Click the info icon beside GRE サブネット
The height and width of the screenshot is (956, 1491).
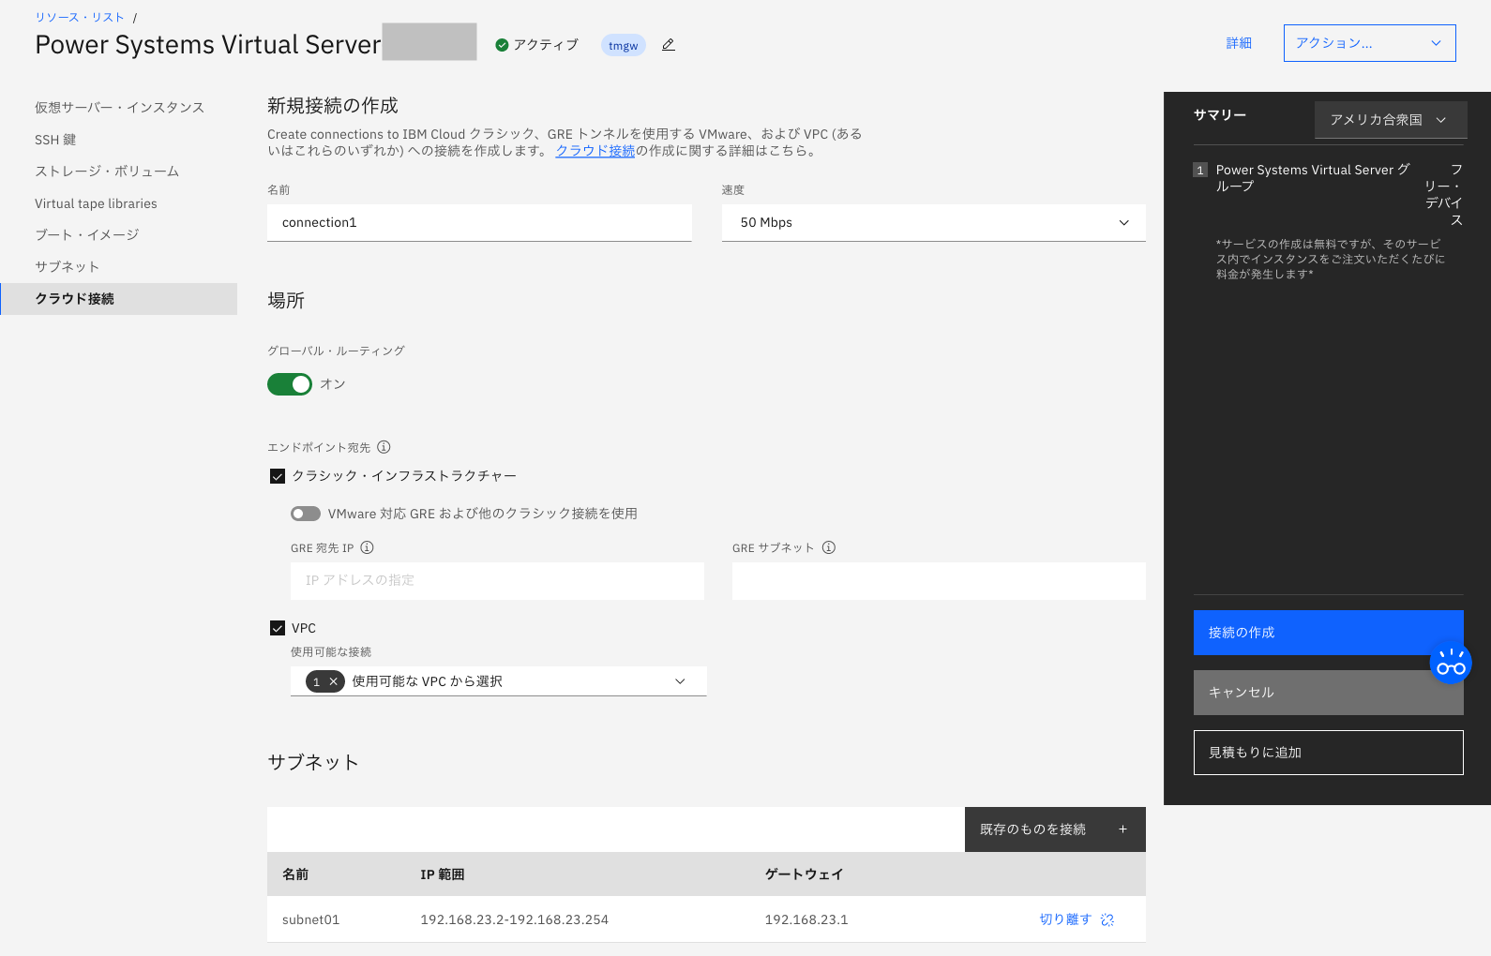click(829, 547)
